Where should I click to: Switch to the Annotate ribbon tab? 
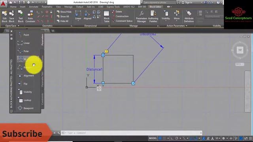coord(33,7)
